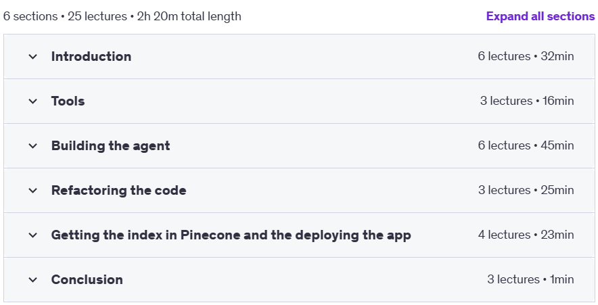
Task: Click the Conclusion section heading
Action: click(x=87, y=279)
